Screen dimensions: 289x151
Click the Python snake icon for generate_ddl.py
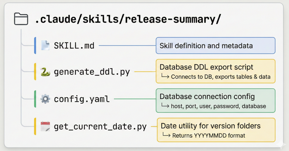pos(45,72)
